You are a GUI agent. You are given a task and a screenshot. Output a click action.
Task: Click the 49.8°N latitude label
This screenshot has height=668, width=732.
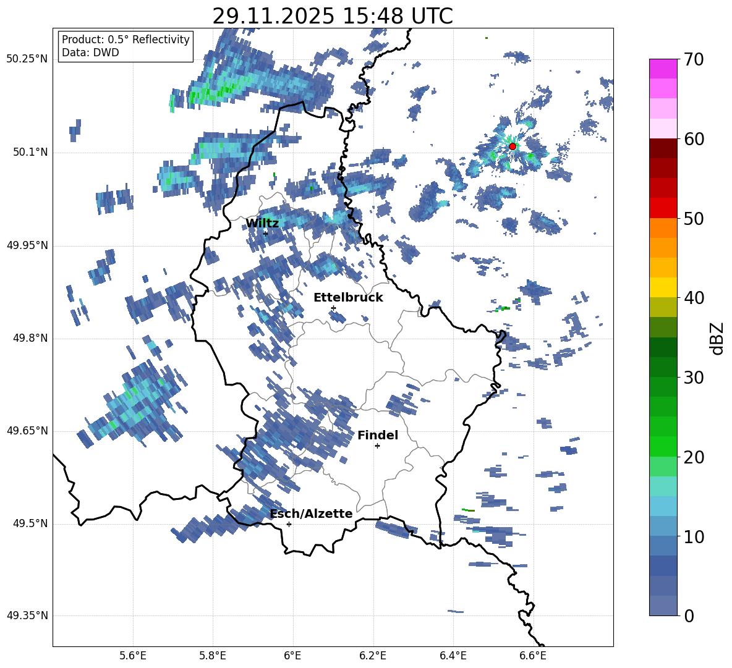click(x=30, y=338)
